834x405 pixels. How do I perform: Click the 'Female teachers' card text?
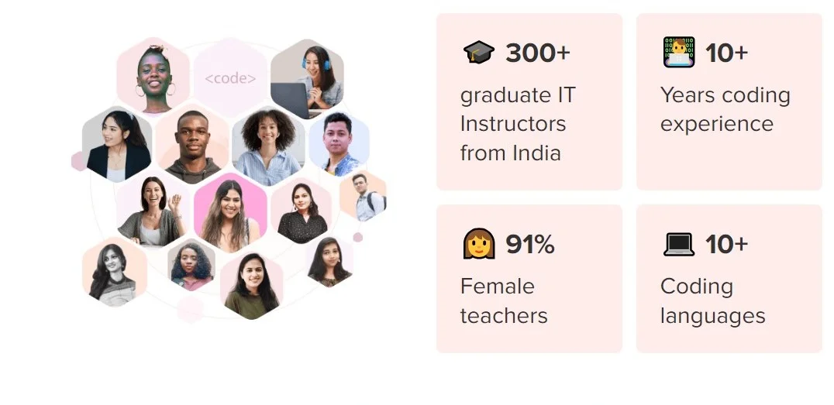pyautogui.click(x=503, y=301)
